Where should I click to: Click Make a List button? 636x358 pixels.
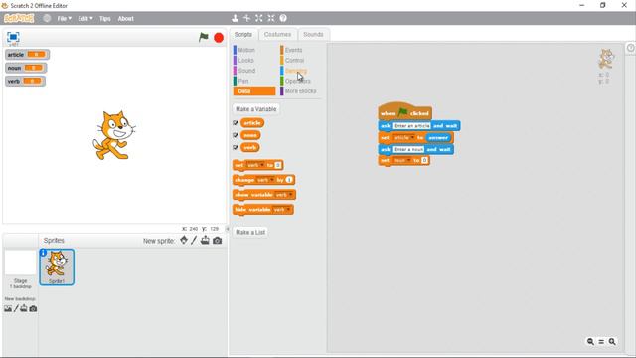250,232
